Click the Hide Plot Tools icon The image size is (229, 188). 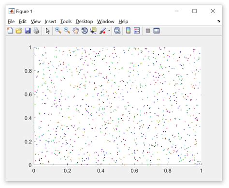tap(148, 31)
